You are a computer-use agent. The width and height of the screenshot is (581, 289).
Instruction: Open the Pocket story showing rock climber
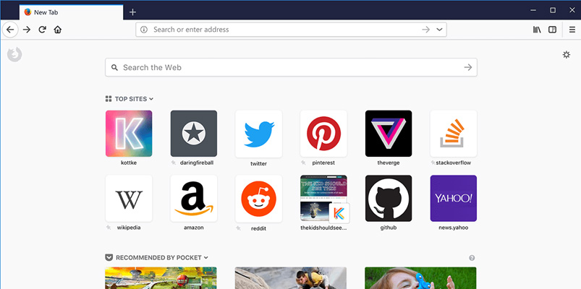coord(291,278)
